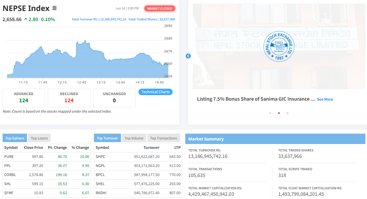Switch to the Top Volume tab
Viewport: 367px width, 199px height.
tap(134, 138)
